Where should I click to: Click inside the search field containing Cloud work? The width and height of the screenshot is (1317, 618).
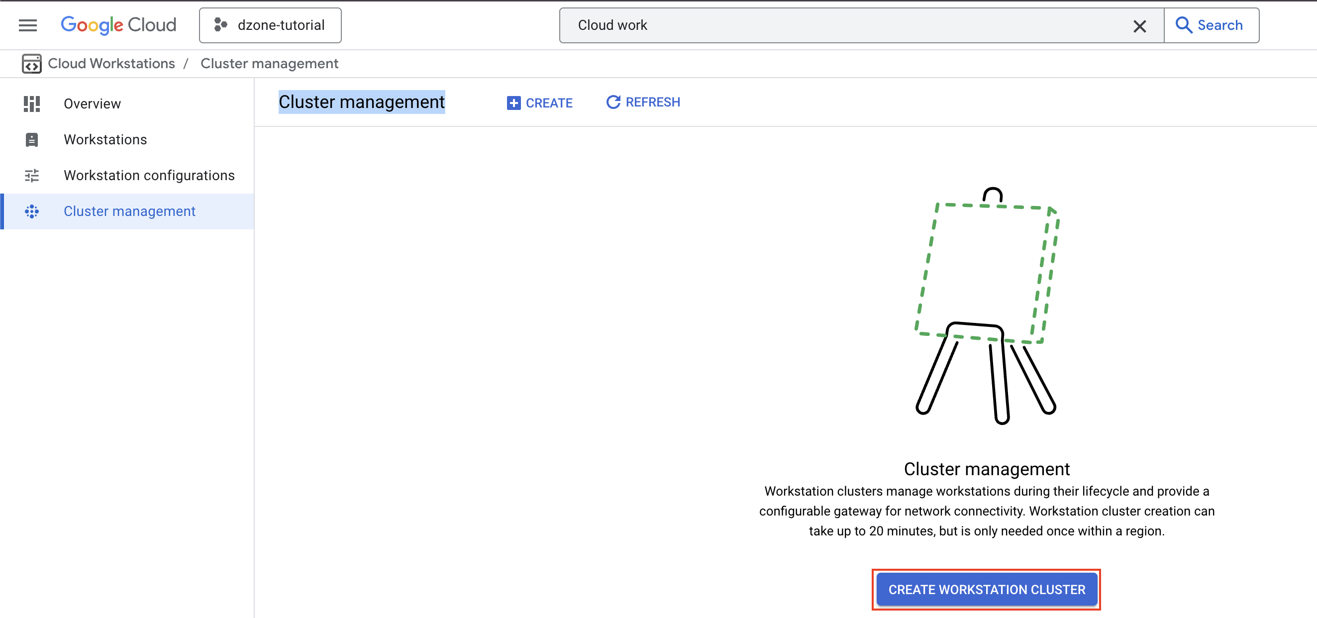tap(818, 25)
